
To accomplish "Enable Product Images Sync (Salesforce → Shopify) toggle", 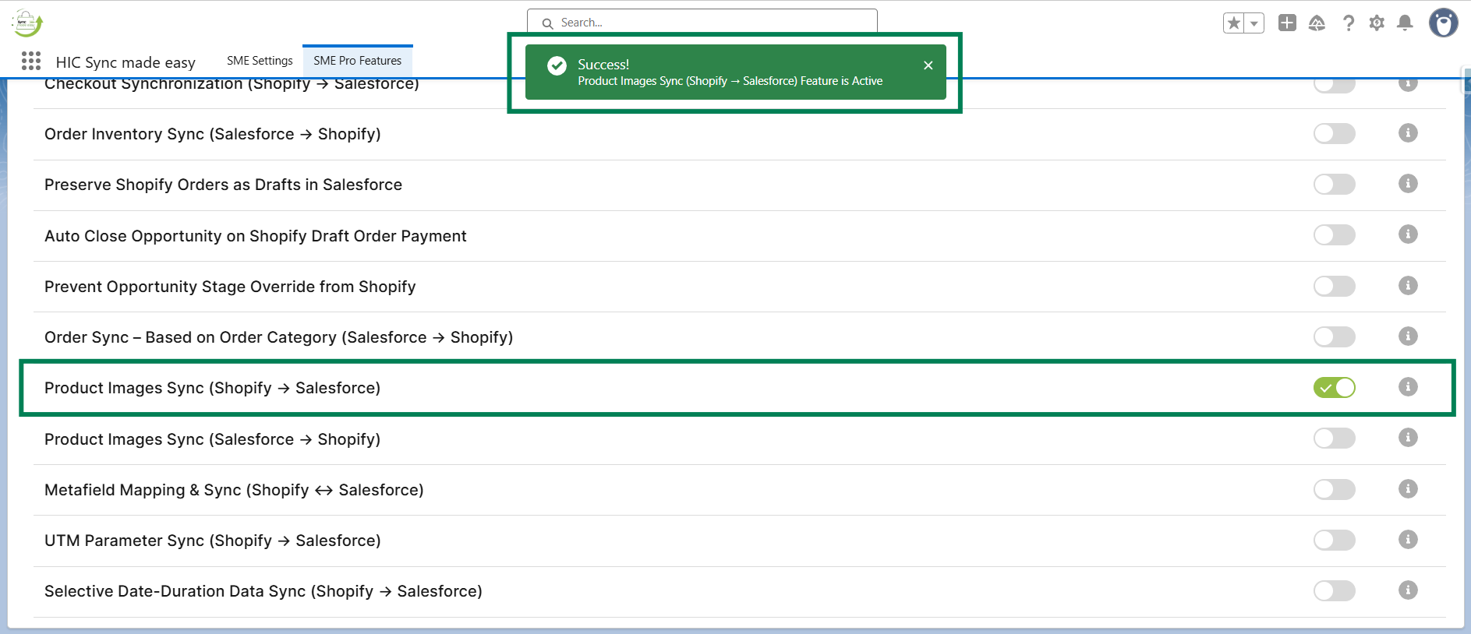I will [1334, 438].
